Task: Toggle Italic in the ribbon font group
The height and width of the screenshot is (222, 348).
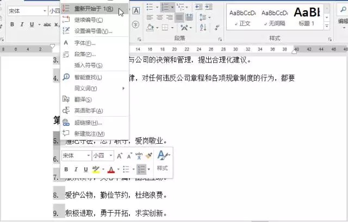Action: coord(22,24)
